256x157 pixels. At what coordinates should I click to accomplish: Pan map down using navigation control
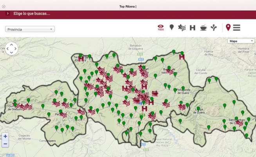point(11,53)
